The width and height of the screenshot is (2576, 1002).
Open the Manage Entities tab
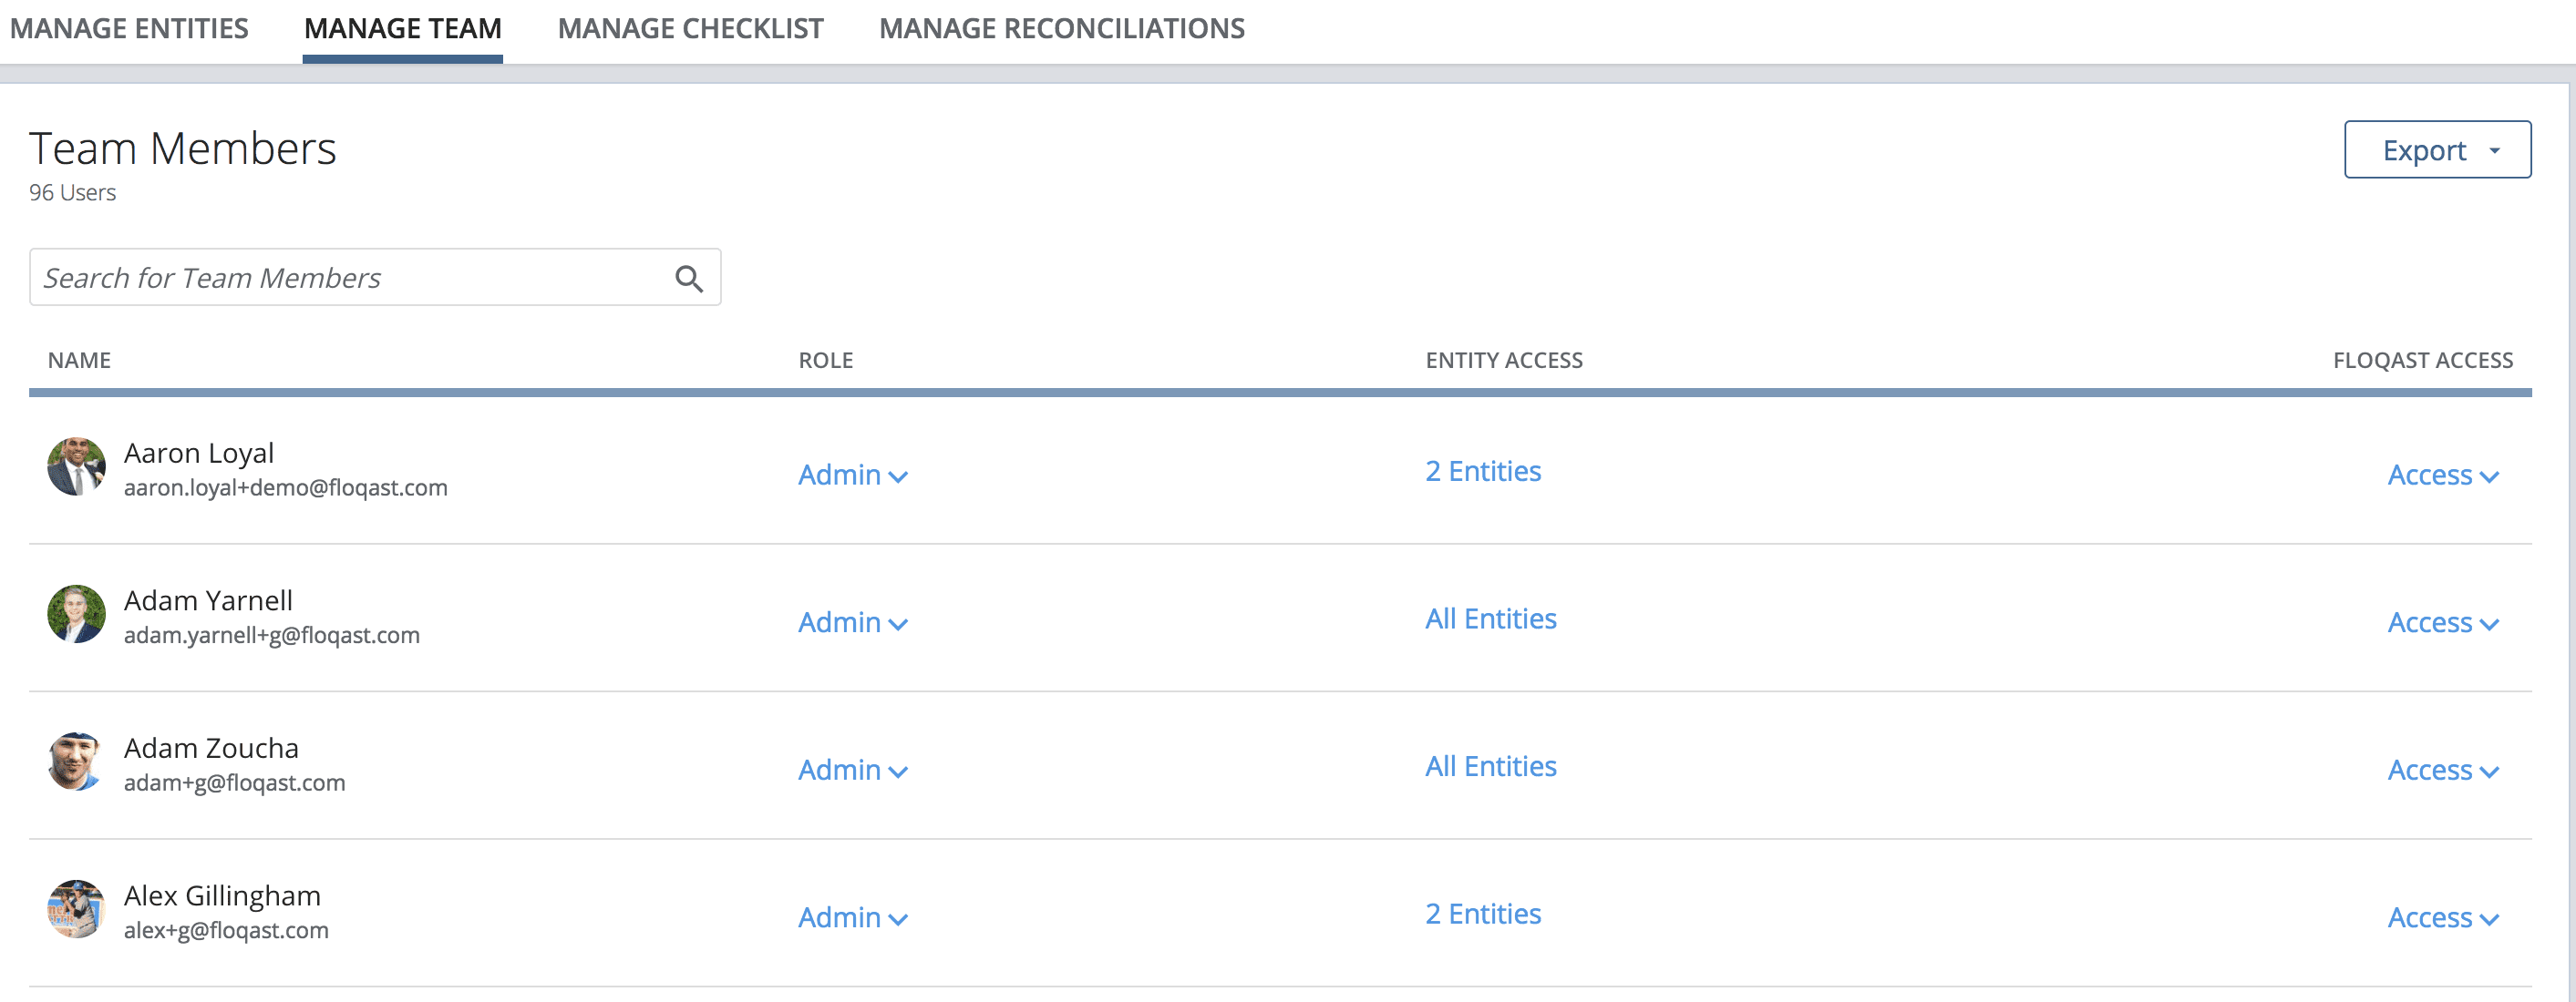point(129,29)
